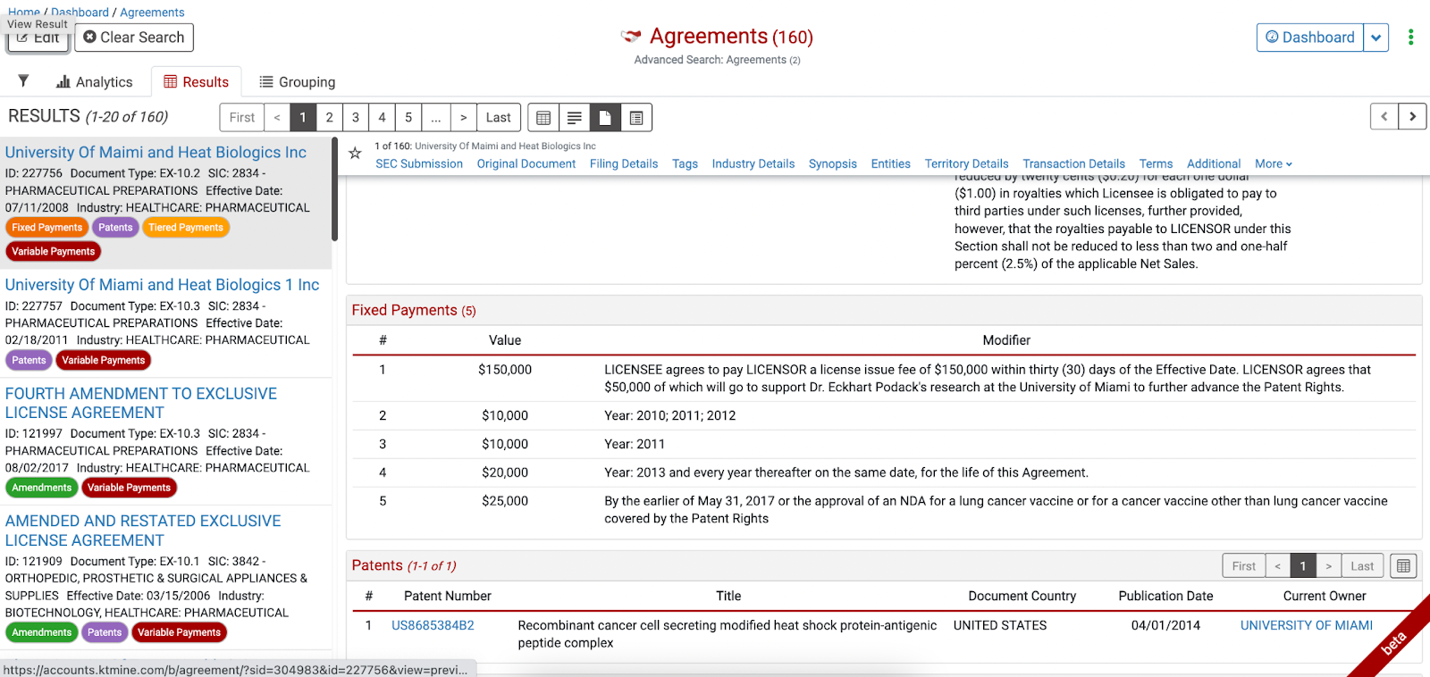Jump to Entities section
The image size is (1430, 677).
(x=891, y=164)
